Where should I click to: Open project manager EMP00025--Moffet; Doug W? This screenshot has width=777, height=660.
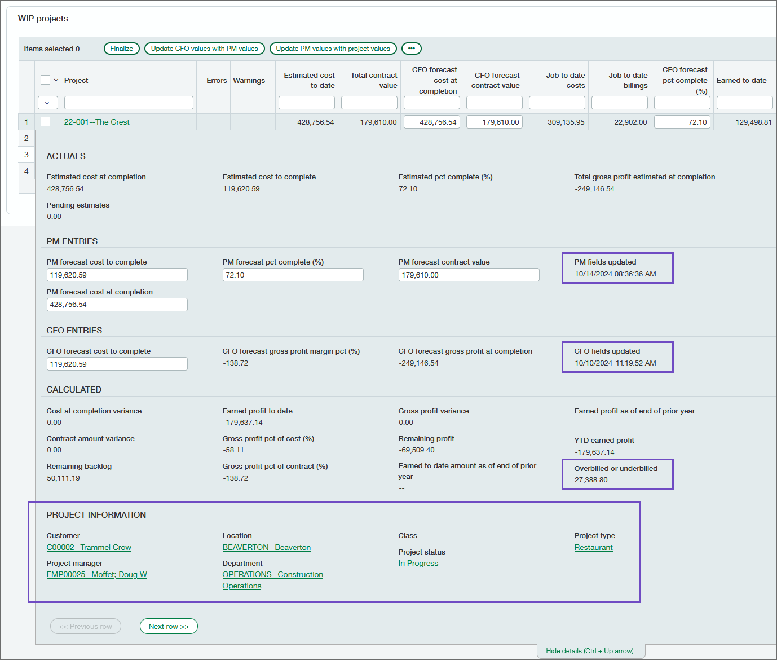click(96, 574)
